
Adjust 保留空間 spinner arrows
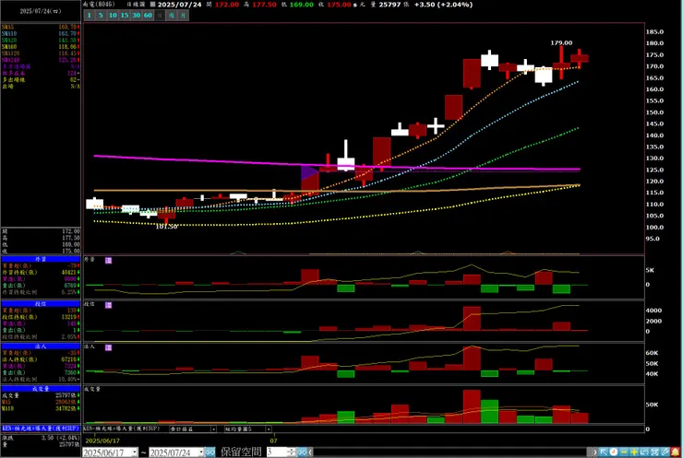[292, 452]
